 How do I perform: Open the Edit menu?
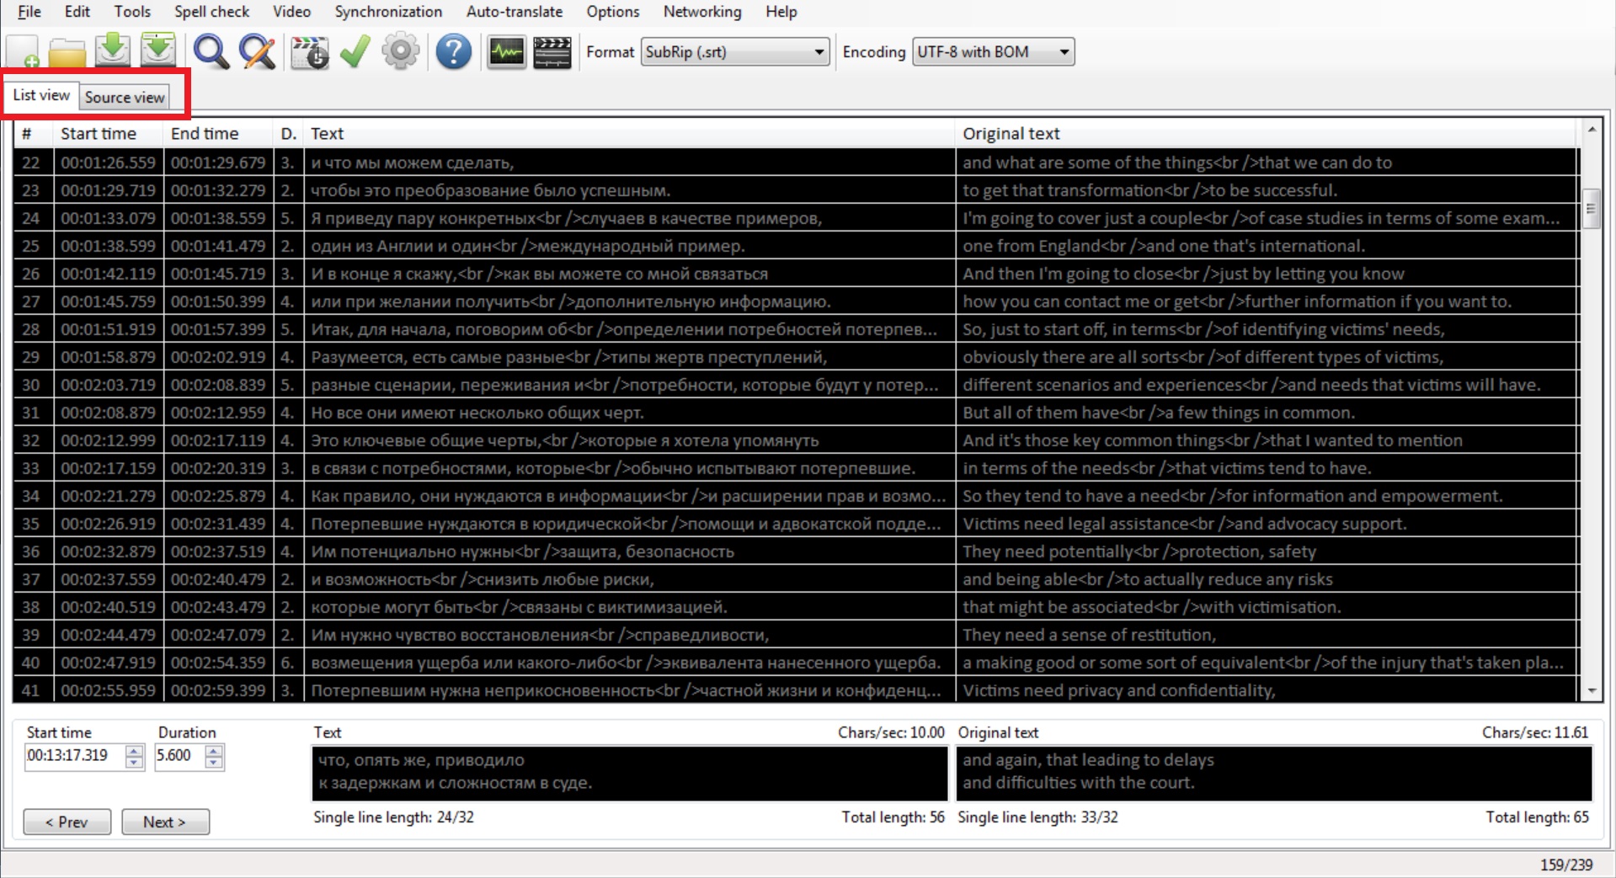click(77, 12)
